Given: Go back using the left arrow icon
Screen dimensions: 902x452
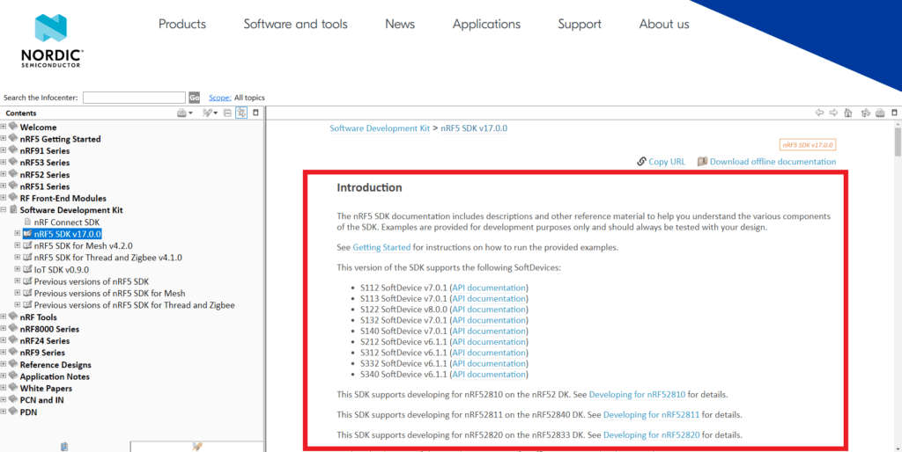Looking at the screenshot, I should coord(819,113).
